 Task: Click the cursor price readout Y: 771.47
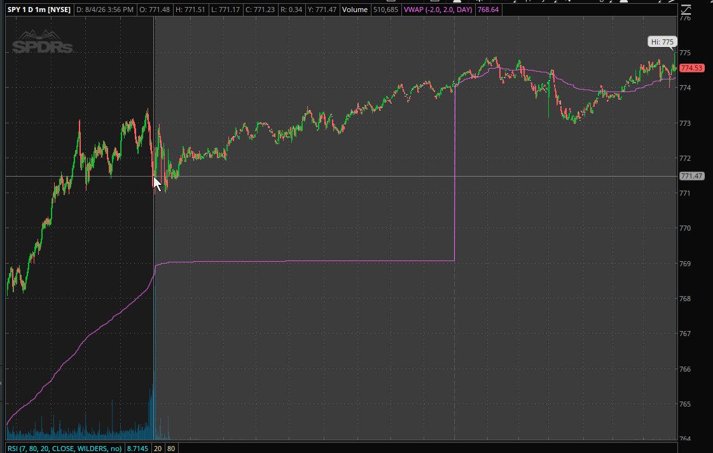(x=322, y=10)
